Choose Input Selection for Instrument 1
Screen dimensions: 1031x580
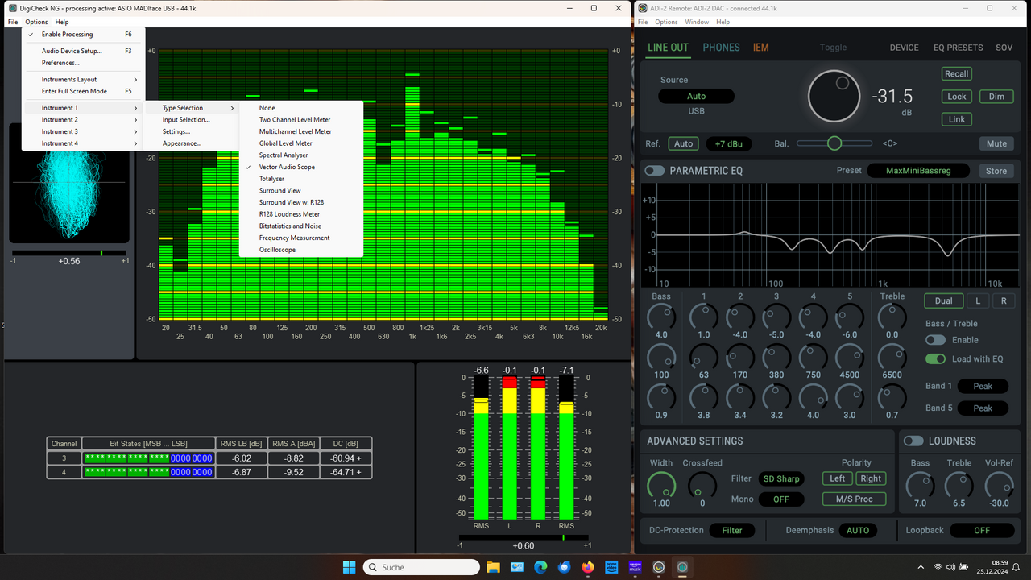click(x=192, y=119)
